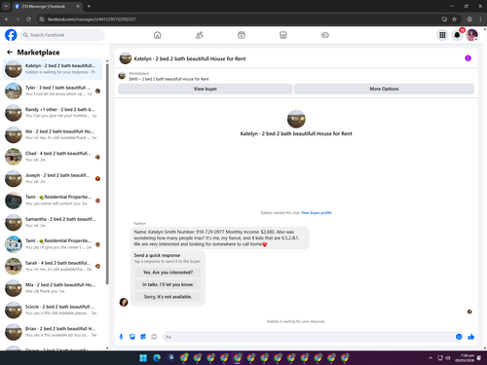This screenshot has height=365, width=487.
Task: Open the account profile picture menu
Action: pos(471,35)
